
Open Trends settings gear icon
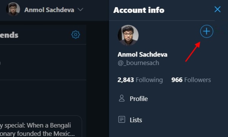[x=76, y=35]
